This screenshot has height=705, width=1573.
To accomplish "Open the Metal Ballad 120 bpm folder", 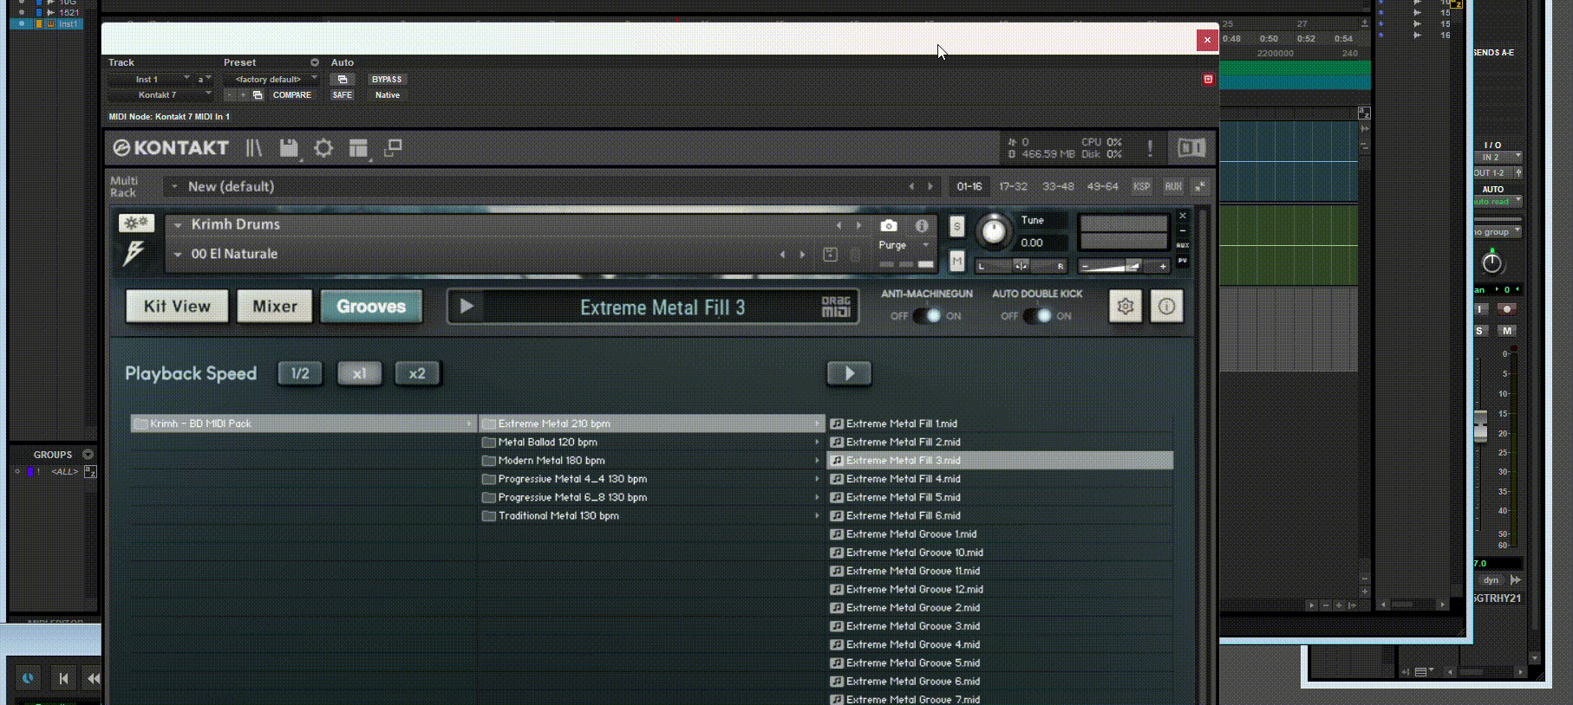I will (x=650, y=442).
